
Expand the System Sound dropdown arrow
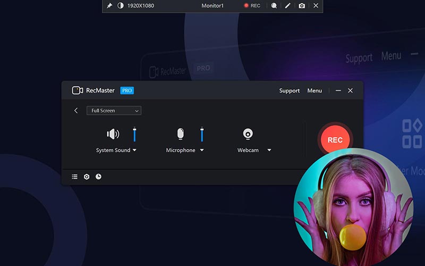(134, 150)
